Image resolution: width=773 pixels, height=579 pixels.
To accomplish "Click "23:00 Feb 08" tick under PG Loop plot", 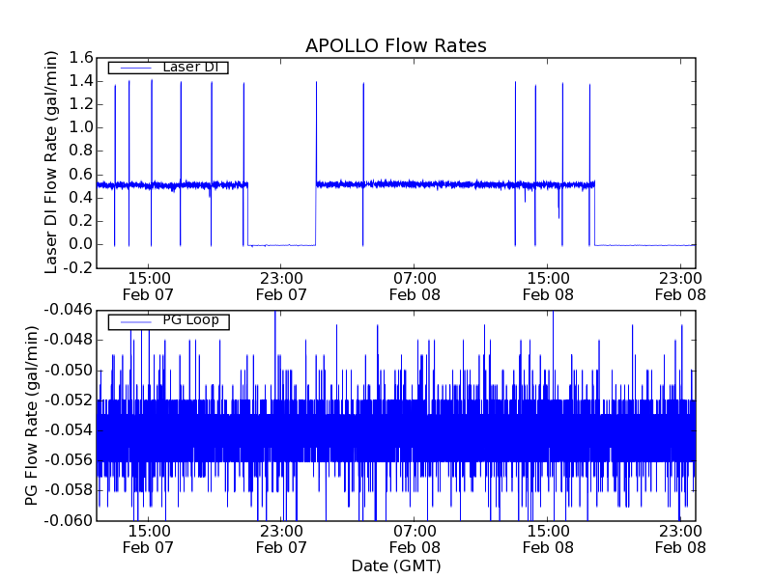I will pyautogui.click(x=681, y=539).
